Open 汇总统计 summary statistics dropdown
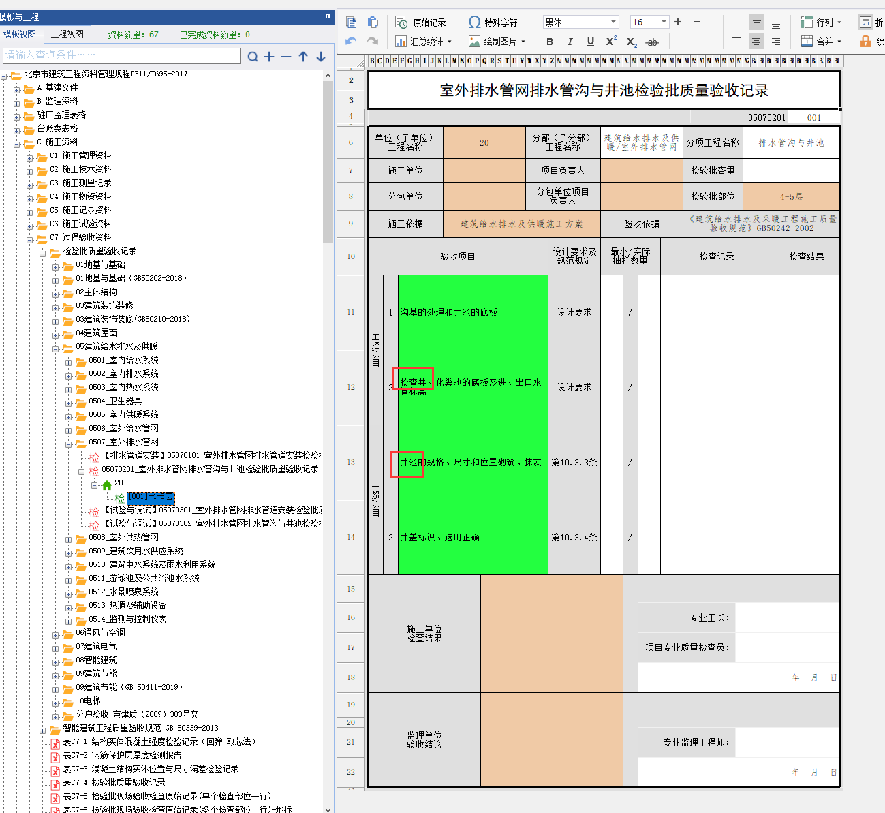Image resolution: width=885 pixels, height=813 pixels. point(423,42)
